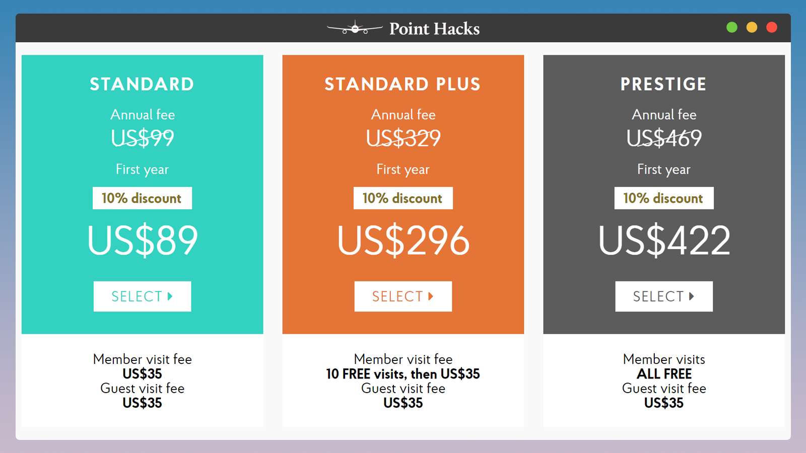Click the 10% discount badge on STANDARD PLUS card

coord(403,198)
